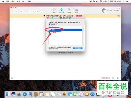Click the pause task toolbar icon
Image resolution: width=131 pixels, height=98 pixels.
[29, 11]
